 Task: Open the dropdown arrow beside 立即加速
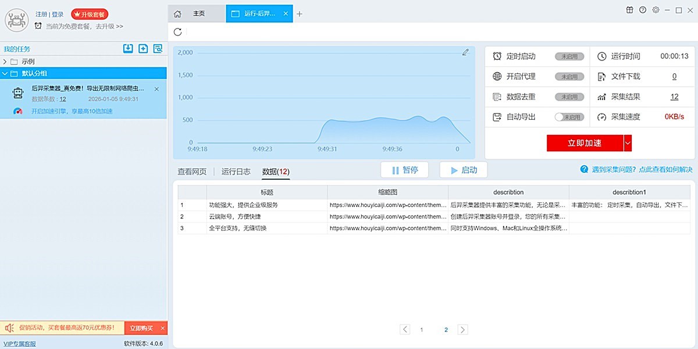coord(628,143)
